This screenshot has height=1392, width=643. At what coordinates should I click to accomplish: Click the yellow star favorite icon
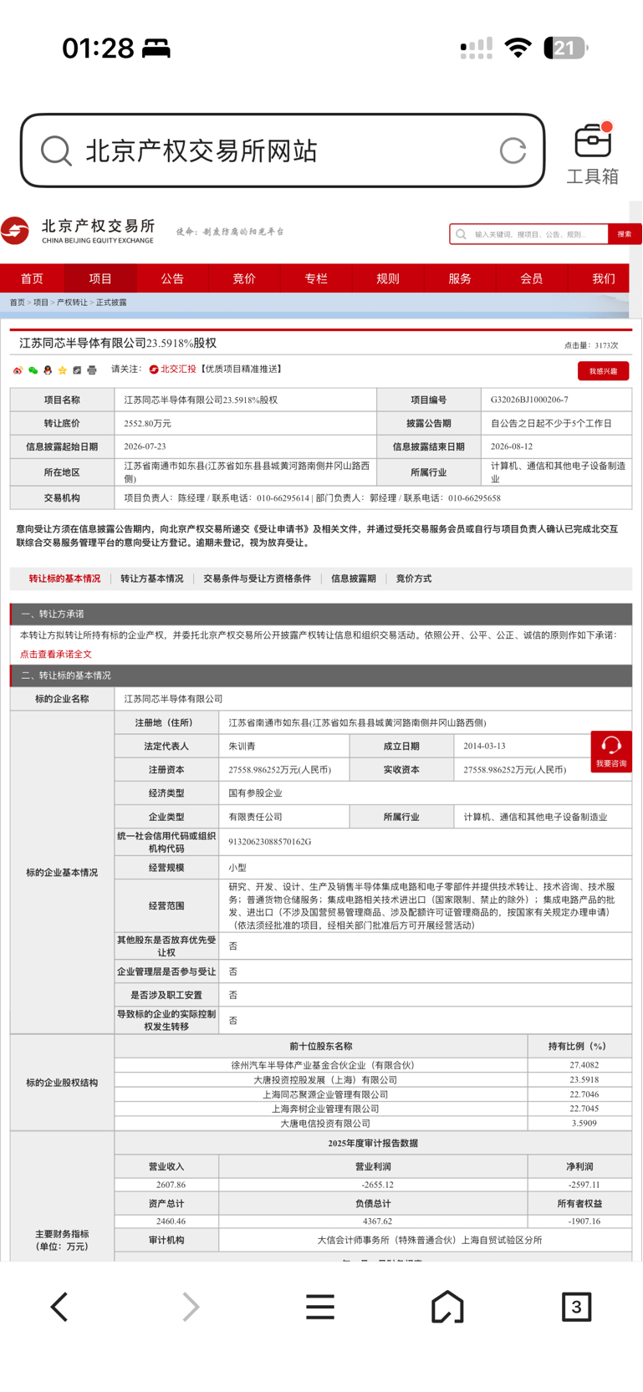62,370
